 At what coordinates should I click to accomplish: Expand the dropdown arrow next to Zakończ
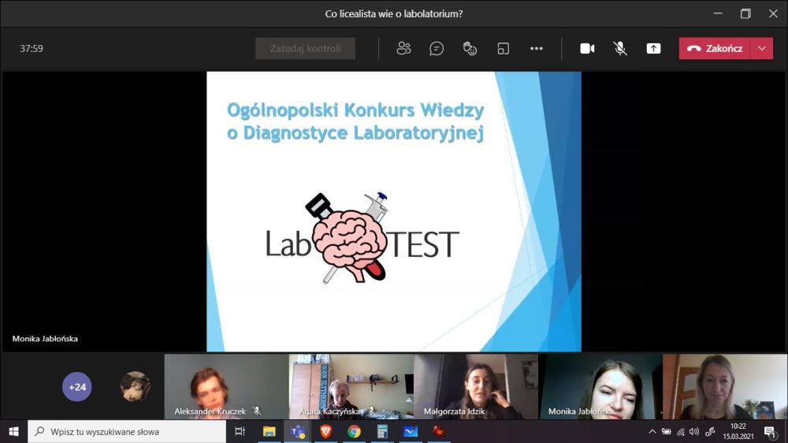pyautogui.click(x=762, y=48)
